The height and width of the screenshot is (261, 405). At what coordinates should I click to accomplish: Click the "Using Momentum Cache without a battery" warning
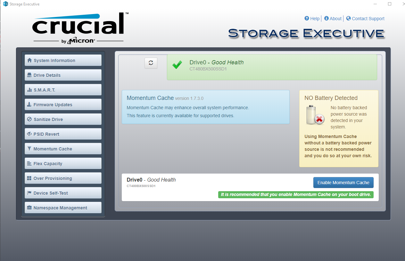(338, 146)
